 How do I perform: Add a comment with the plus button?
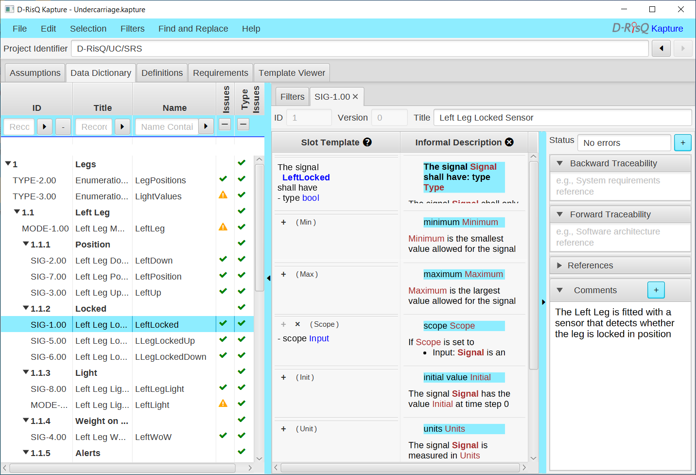coord(656,290)
